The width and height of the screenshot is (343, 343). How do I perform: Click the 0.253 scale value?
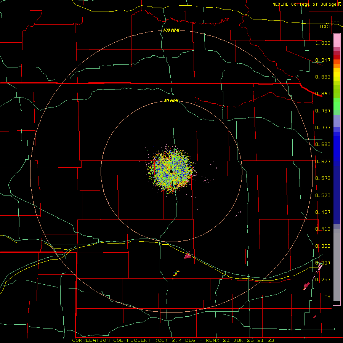click(x=323, y=280)
